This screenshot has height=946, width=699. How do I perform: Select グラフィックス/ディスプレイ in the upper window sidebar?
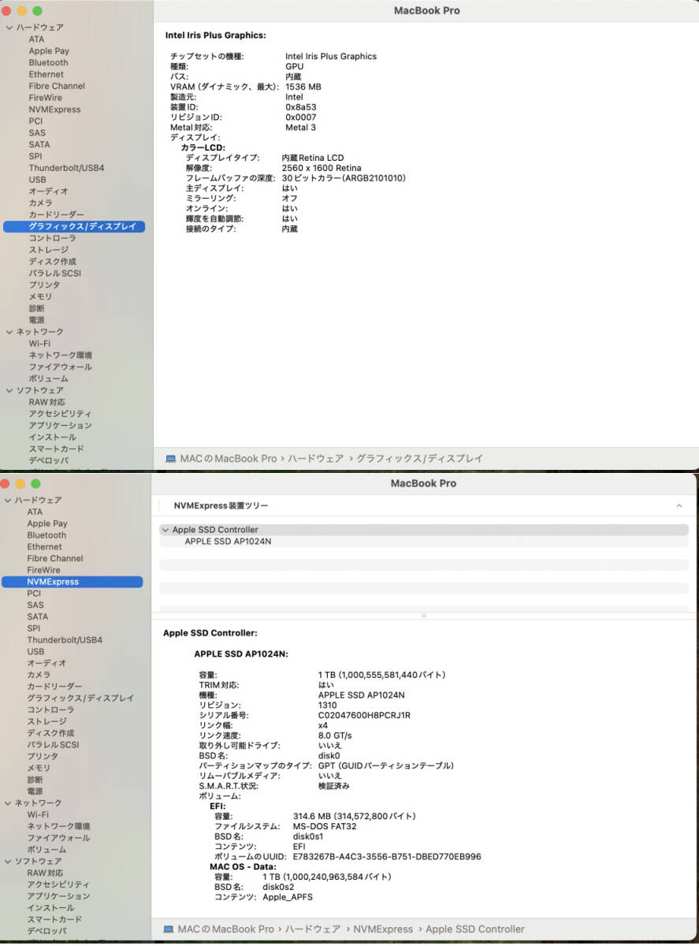coord(74,226)
